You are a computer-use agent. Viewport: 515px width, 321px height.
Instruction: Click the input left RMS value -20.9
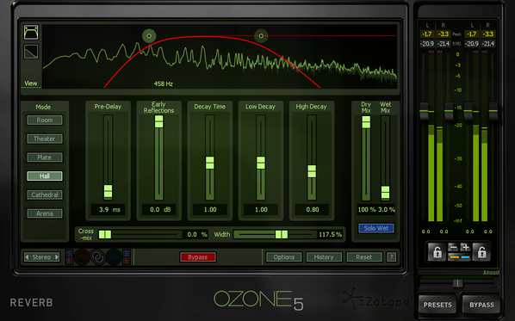click(427, 44)
